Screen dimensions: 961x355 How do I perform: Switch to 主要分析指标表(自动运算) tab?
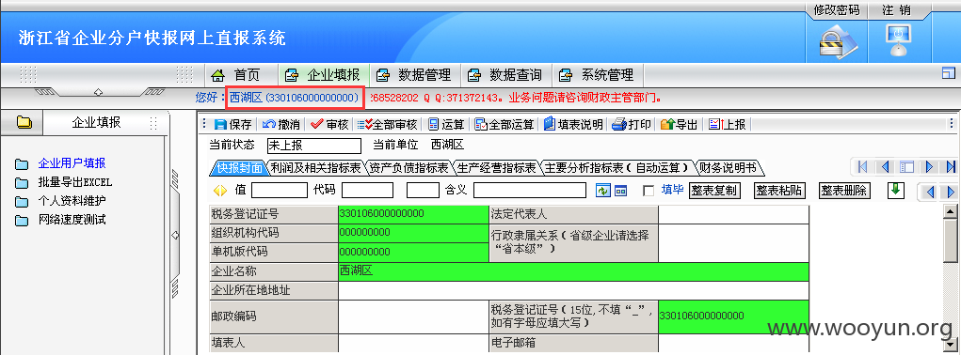point(617,167)
